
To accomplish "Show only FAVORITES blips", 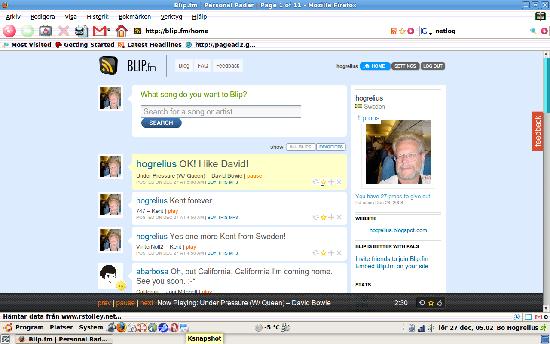I will pyautogui.click(x=331, y=147).
